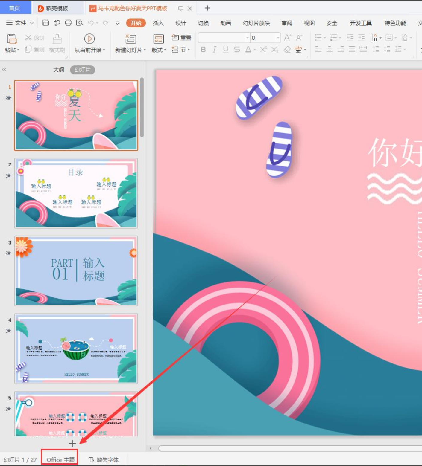Open Print Preview icon

click(x=80, y=23)
